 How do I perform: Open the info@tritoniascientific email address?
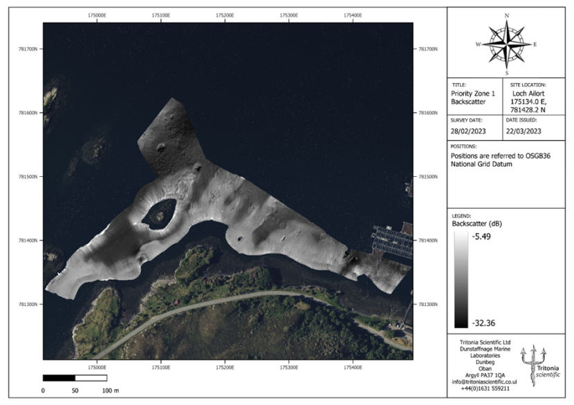click(484, 382)
